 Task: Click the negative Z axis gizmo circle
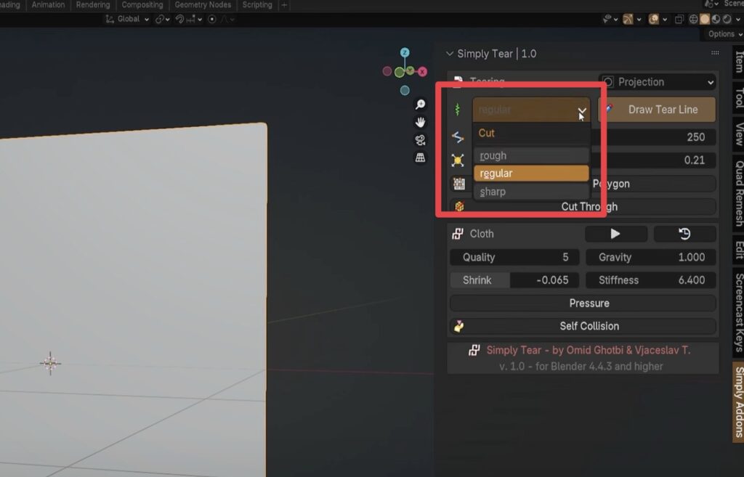405,90
